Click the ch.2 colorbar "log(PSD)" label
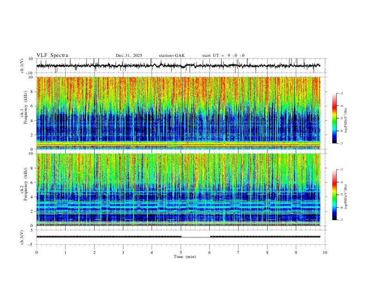The height and width of the screenshot is (283, 366). (x=346, y=197)
